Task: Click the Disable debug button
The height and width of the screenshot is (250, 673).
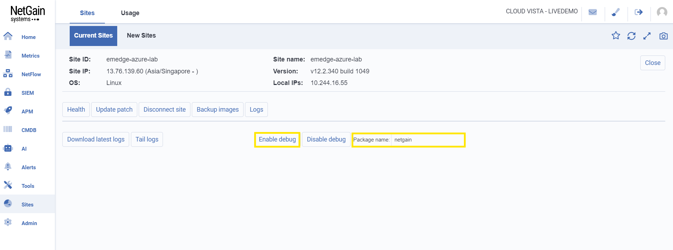Action: [x=326, y=139]
